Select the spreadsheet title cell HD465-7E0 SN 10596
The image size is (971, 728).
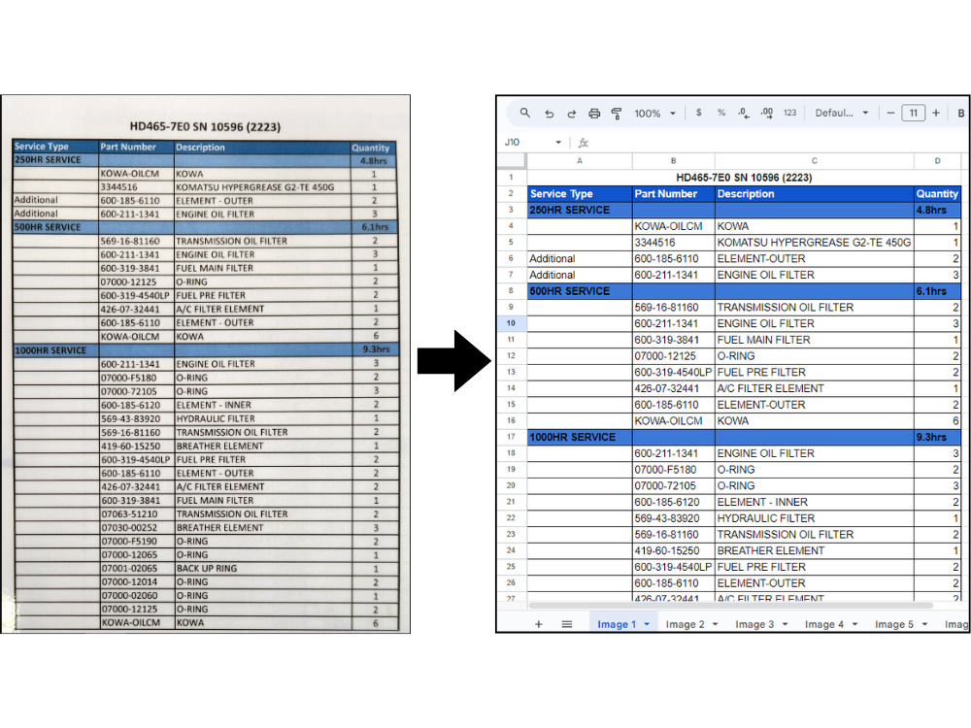click(744, 178)
